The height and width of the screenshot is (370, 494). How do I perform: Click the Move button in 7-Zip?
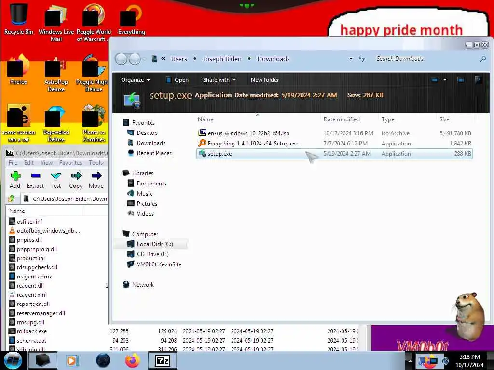96,180
